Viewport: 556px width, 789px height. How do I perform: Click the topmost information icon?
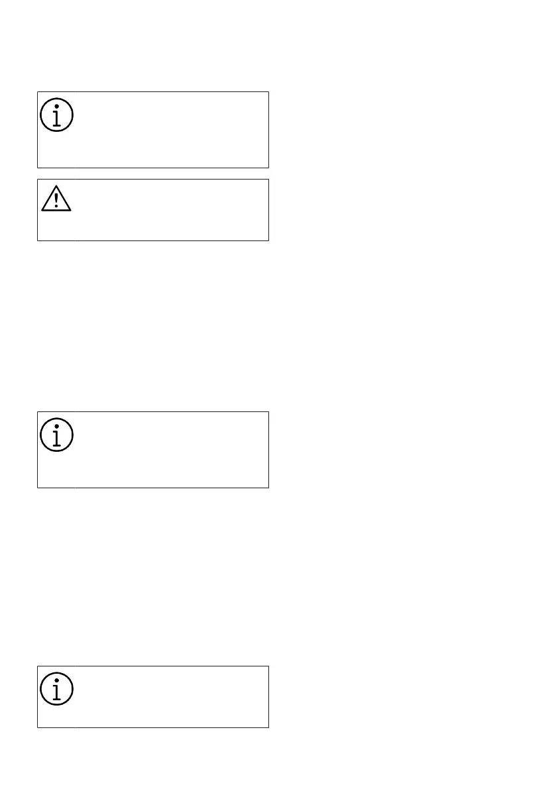click(57, 115)
